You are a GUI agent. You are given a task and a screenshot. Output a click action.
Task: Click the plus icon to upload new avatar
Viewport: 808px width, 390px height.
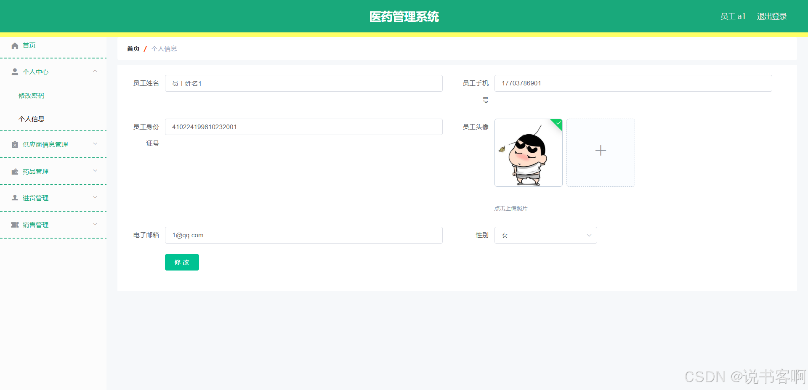tap(601, 150)
